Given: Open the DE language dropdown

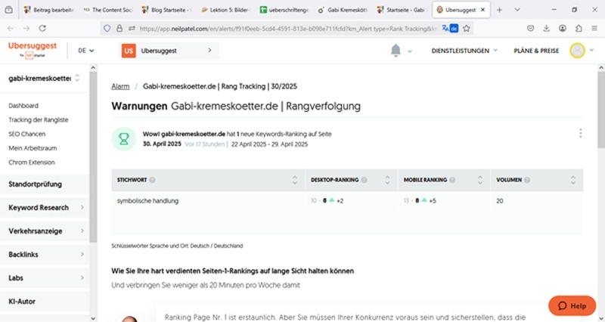Looking at the screenshot, I should coord(85,51).
